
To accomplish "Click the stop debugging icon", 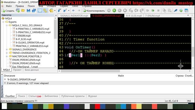I will tap(125, 11).
